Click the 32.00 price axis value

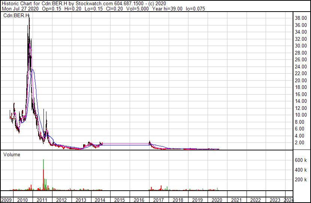[x=301, y=39]
